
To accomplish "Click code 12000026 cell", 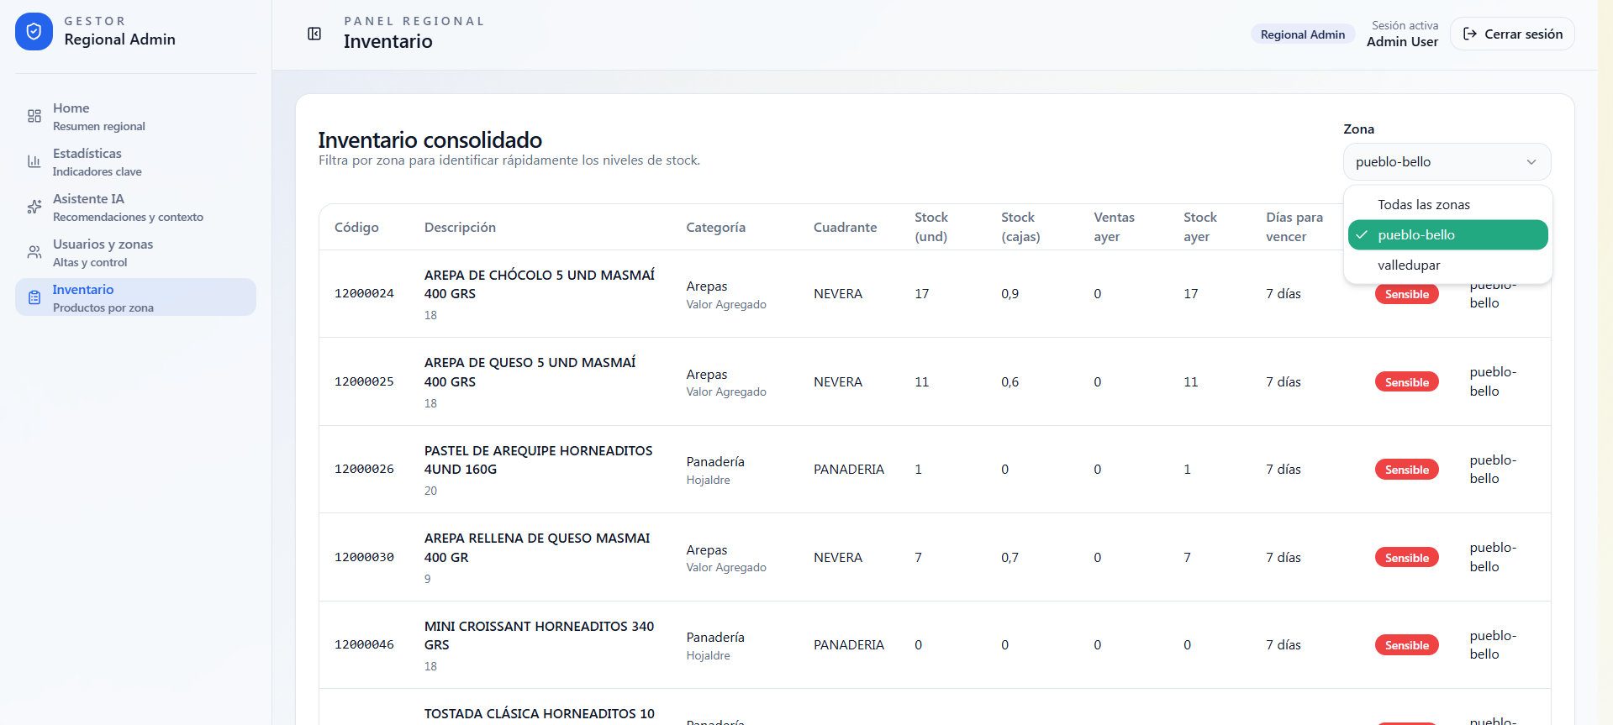I will coord(364,470).
